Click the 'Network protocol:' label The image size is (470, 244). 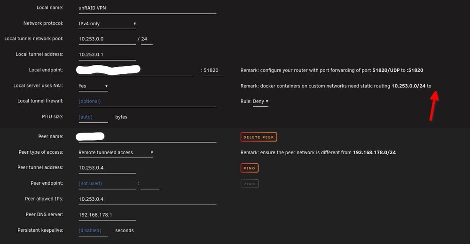[43, 23]
